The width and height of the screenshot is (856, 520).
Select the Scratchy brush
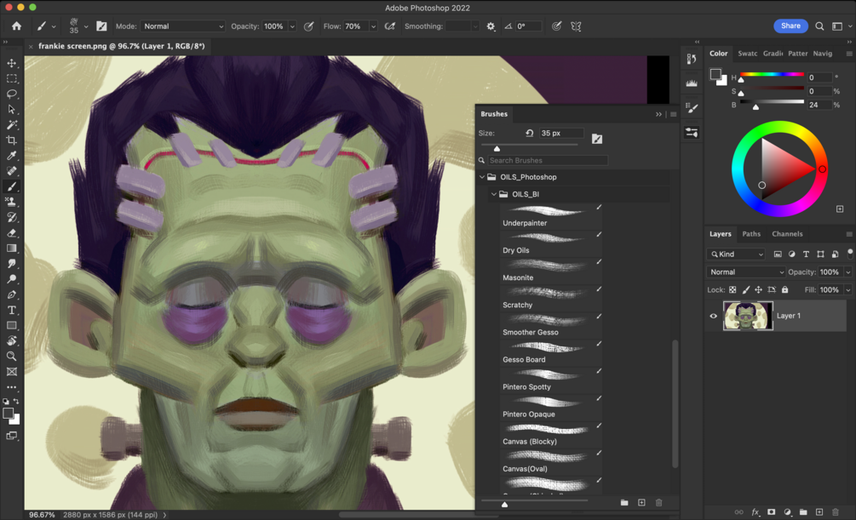click(551, 298)
